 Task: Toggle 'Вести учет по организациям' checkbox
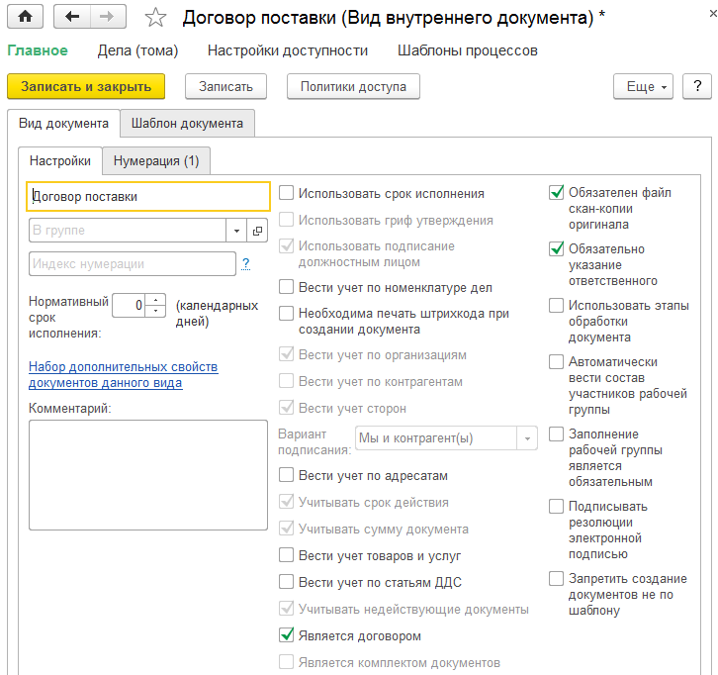(x=287, y=354)
